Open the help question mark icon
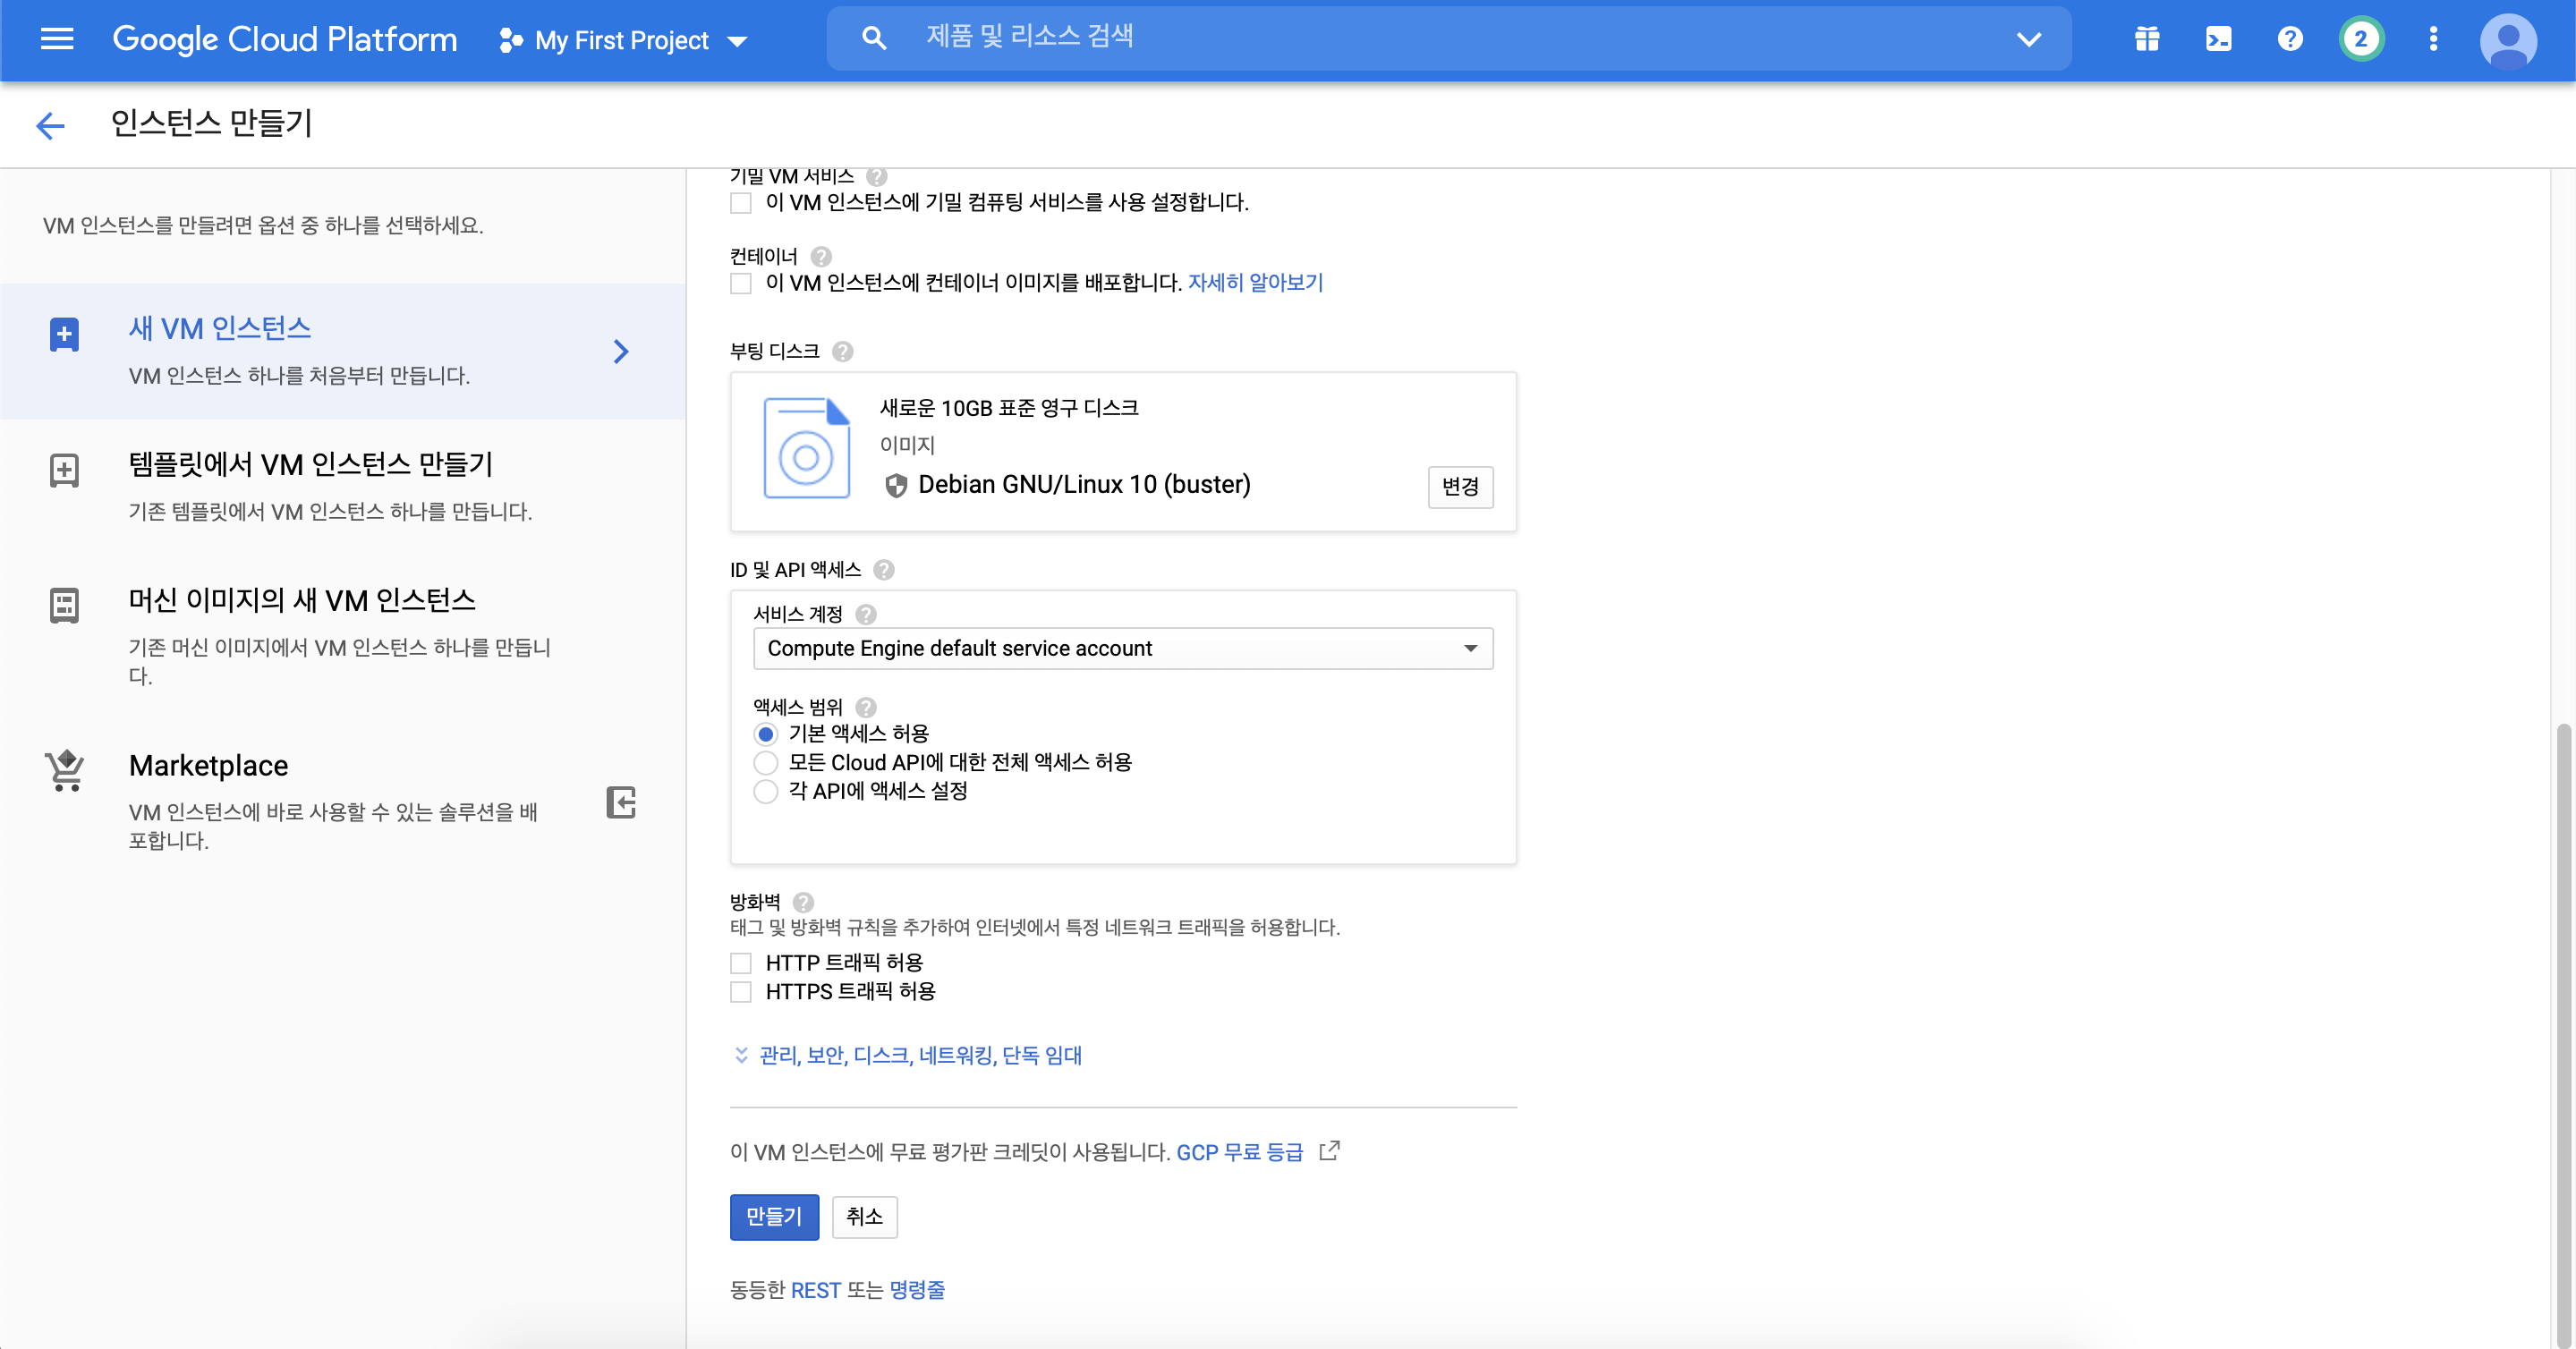This screenshot has height=1349, width=2576. click(2290, 39)
